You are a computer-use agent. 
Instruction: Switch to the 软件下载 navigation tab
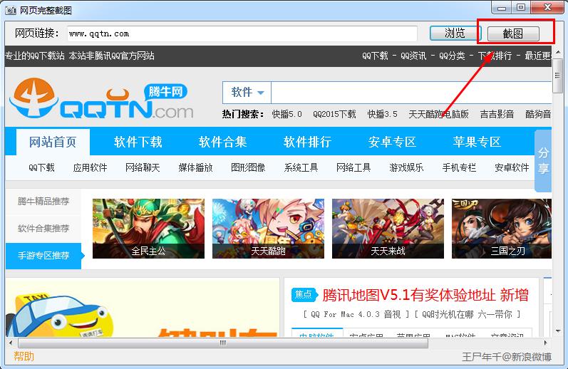pos(138,142)
